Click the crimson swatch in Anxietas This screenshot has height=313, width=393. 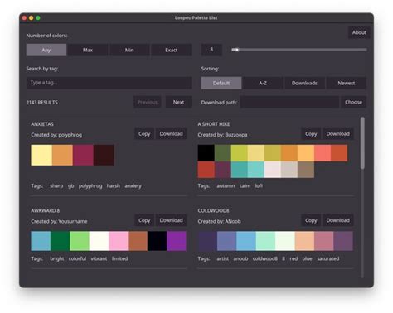click(x=83, y=155)
